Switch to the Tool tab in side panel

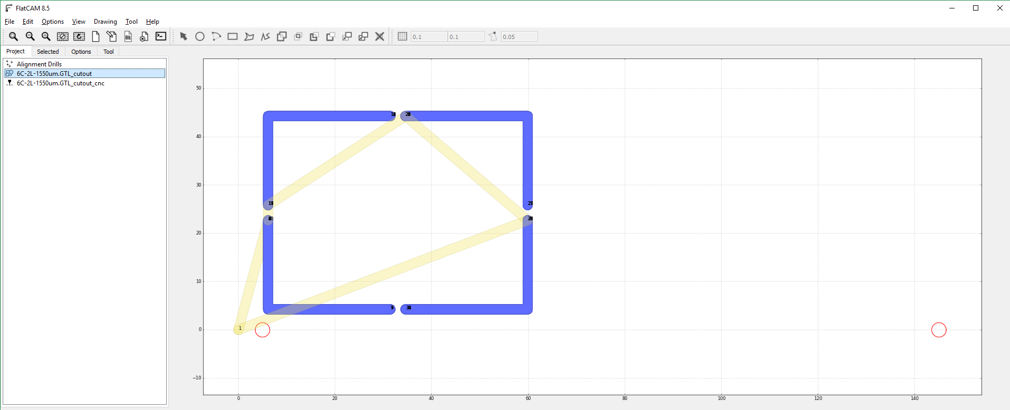[109, 52]
